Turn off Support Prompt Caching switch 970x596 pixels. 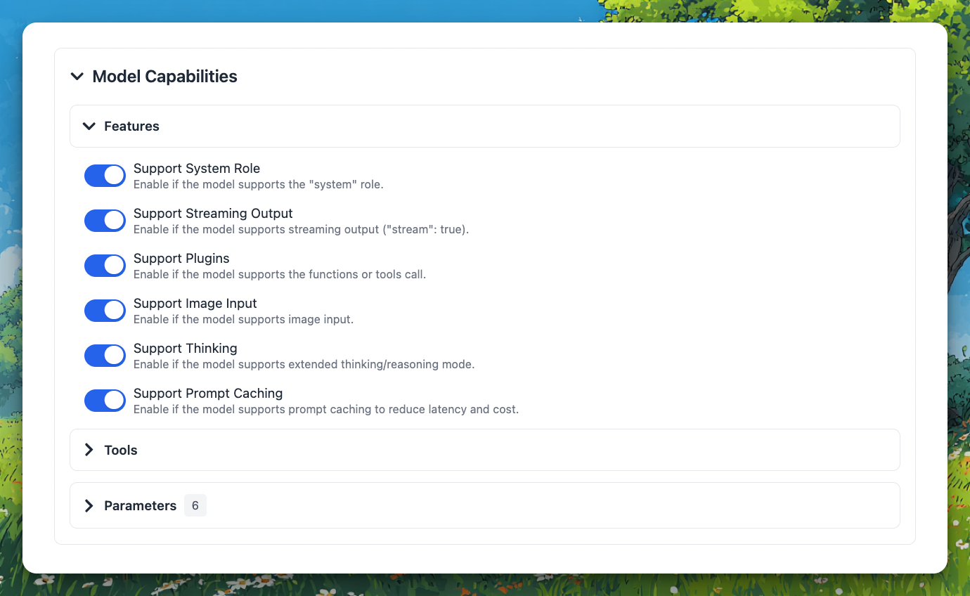pos(105,401)
